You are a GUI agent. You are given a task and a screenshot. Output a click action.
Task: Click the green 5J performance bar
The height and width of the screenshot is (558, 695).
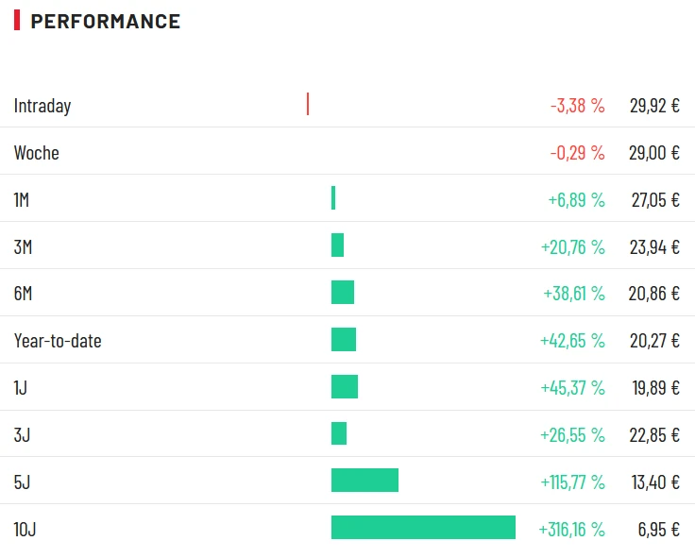pos(364,481)
